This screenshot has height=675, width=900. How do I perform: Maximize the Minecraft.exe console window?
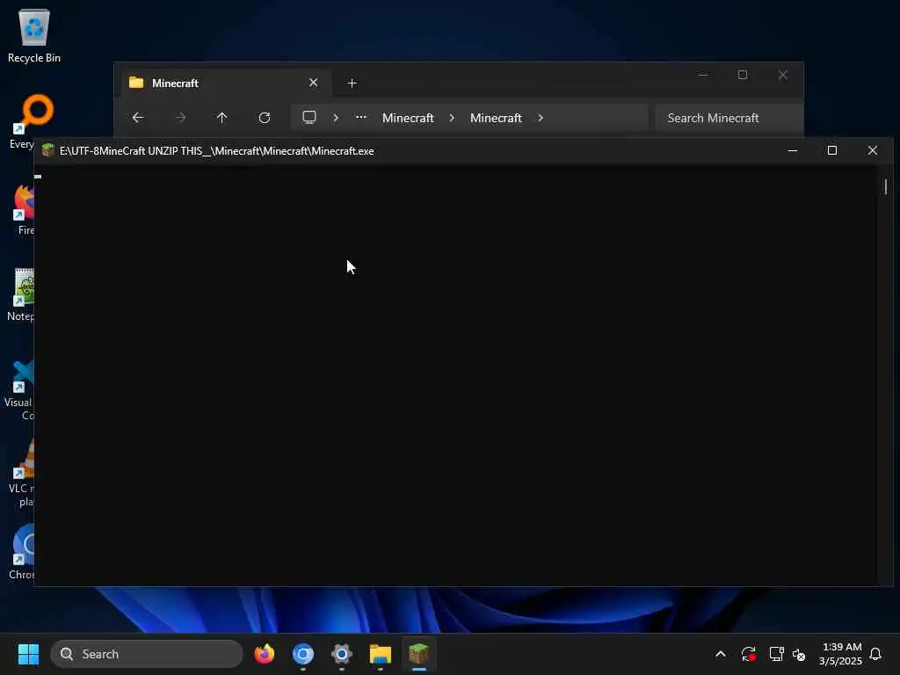[x=831, y=150]
